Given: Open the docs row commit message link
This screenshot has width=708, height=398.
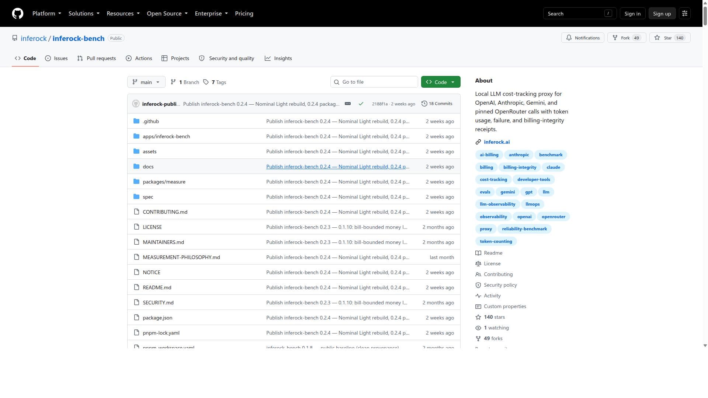Looking at the screenshot, I should click(x=338, y=167).
